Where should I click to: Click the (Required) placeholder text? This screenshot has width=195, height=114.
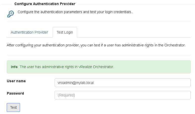point(66,95)
